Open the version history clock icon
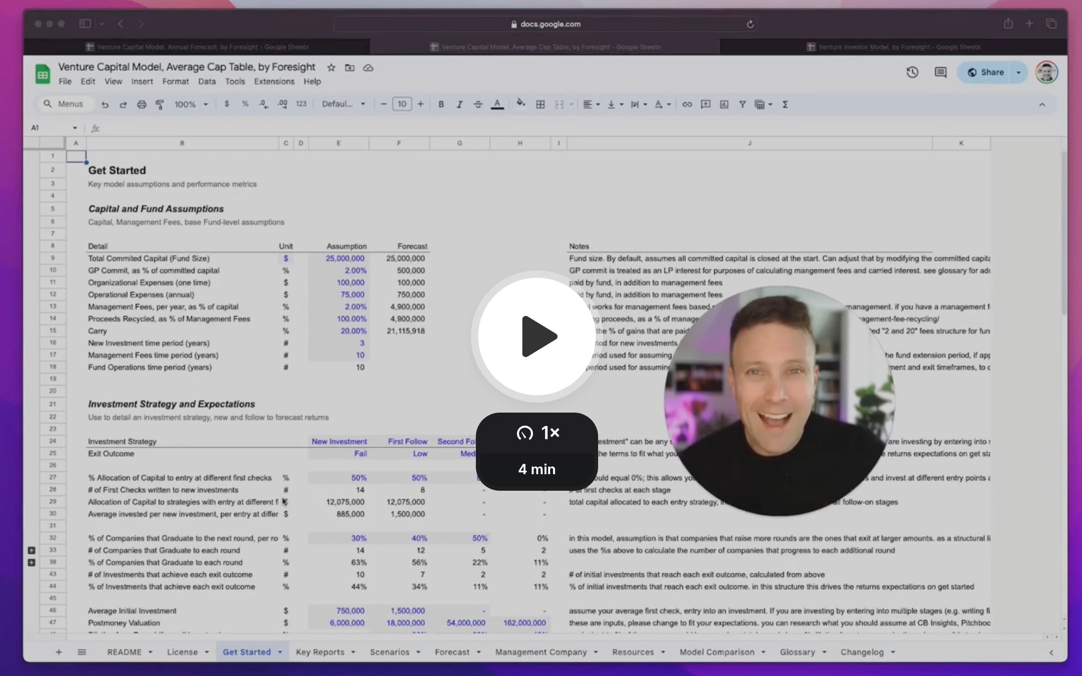The image size is (1082, 676). [x=912, y=72]
